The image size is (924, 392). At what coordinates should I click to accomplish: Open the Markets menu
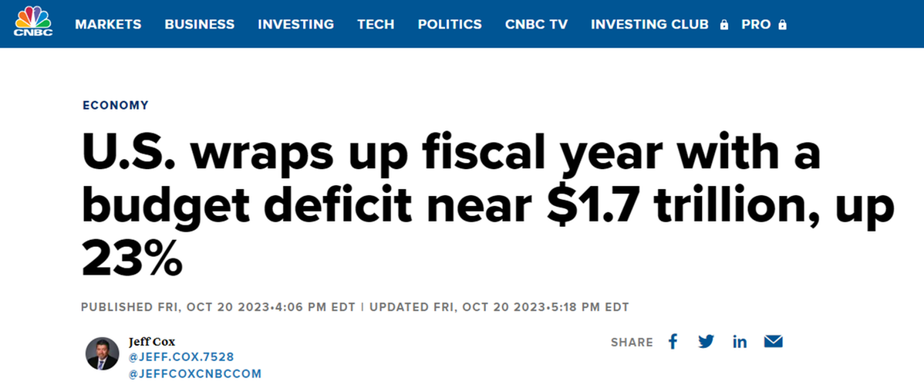(x=108, y=25)
